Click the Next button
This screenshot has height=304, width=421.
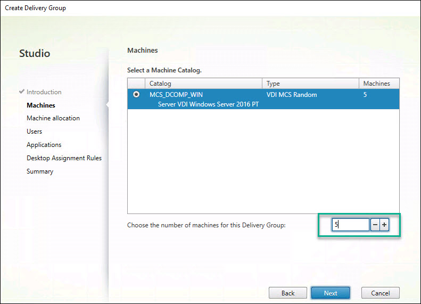click(x=330, y=293)
